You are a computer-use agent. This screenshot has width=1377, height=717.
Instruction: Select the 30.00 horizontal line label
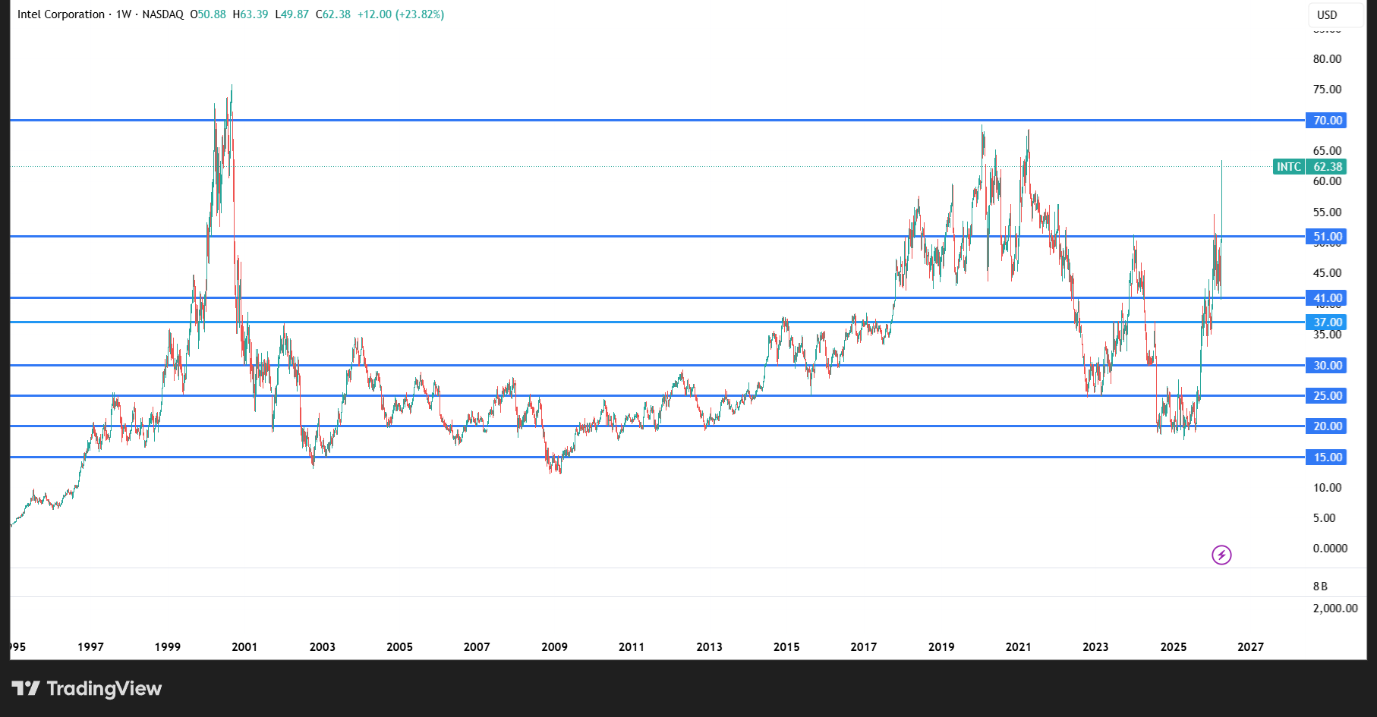pos(1326,365)
